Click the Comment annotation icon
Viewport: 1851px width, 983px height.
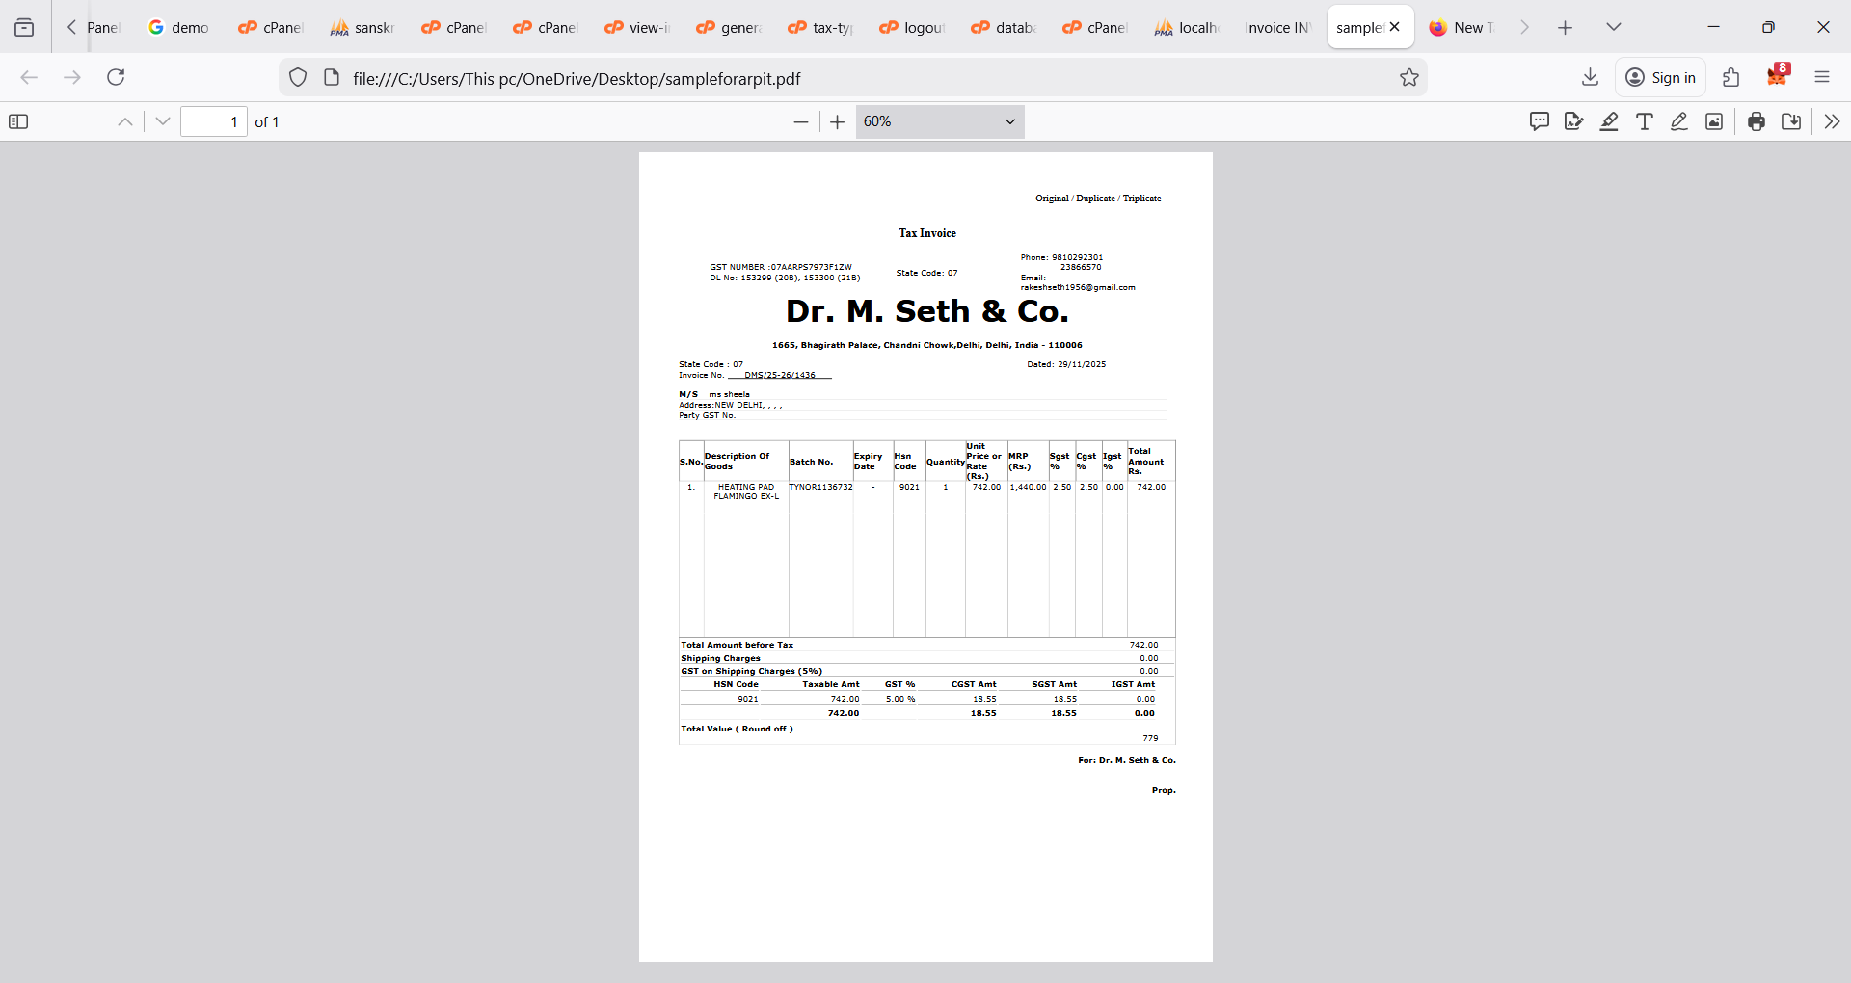pyautogui.click(x=1540, y=121)
